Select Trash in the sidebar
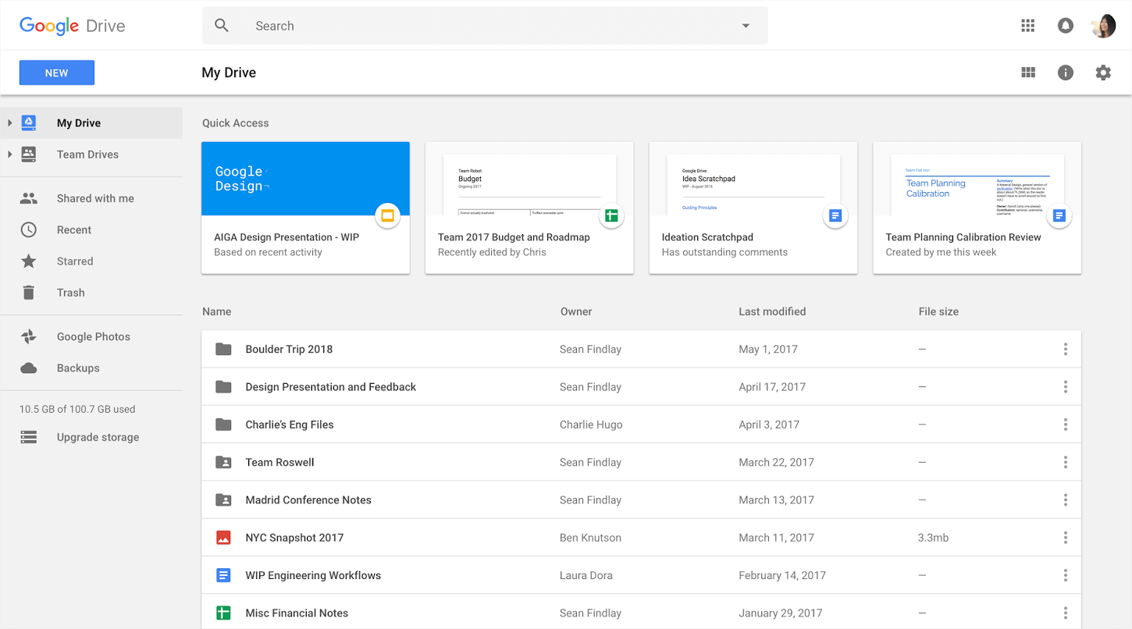This screenshot has height=629, width=1132. tap(70, 292)
